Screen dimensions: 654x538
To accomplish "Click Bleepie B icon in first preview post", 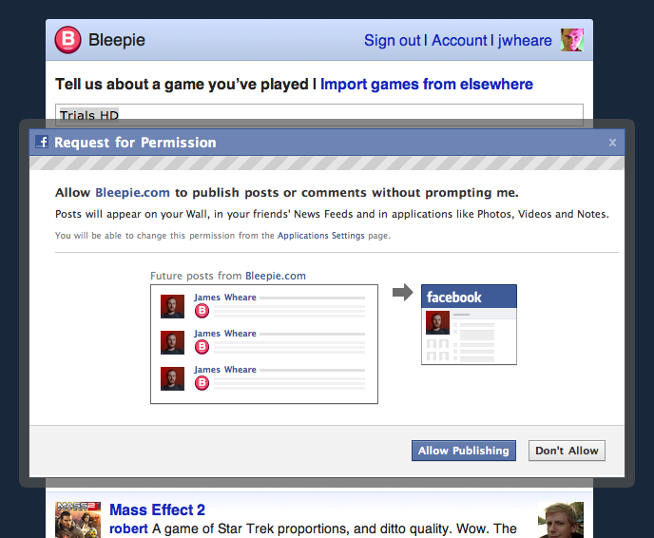I will point(202,311).
